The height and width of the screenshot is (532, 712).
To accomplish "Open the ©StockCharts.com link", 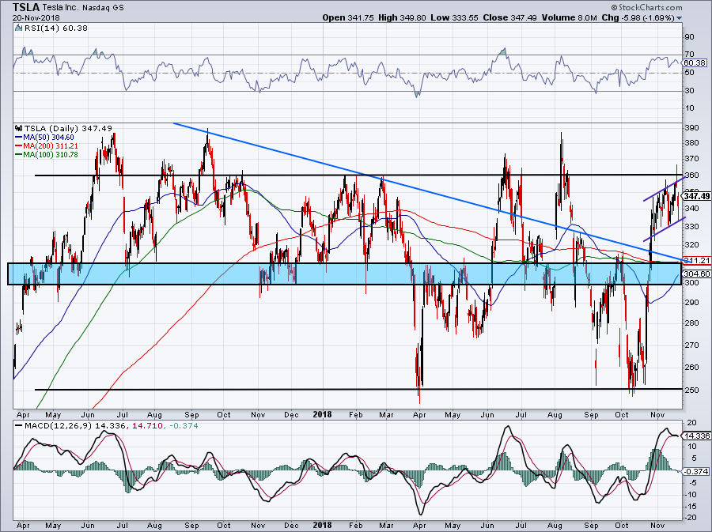I will pos(646,7).
